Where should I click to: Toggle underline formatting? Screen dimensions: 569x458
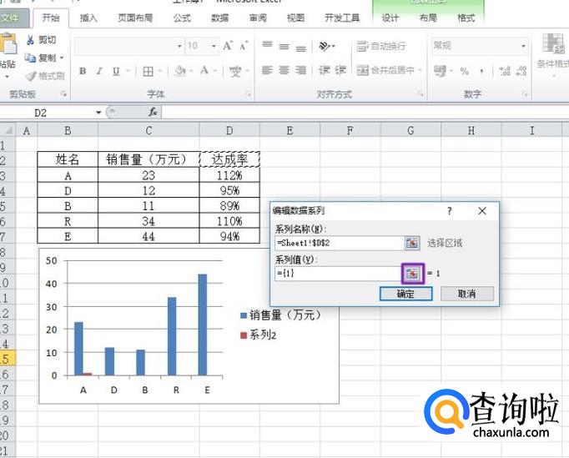click(x=115, y=72)
